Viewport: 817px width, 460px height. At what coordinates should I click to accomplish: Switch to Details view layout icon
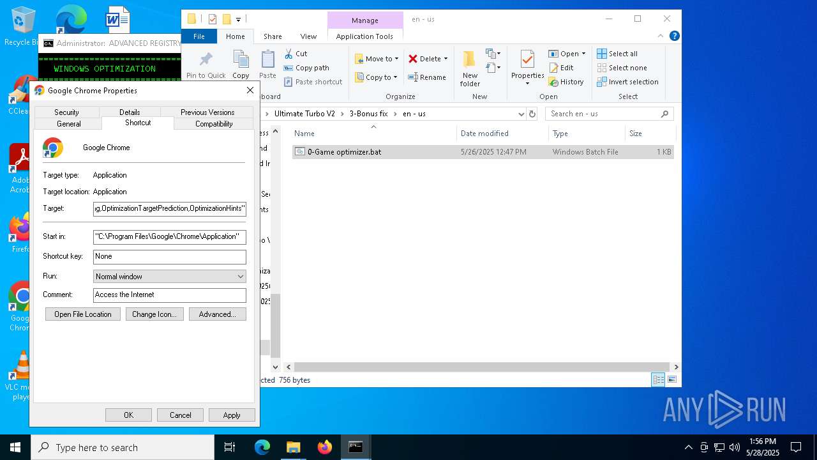click(x=657, y=379)
